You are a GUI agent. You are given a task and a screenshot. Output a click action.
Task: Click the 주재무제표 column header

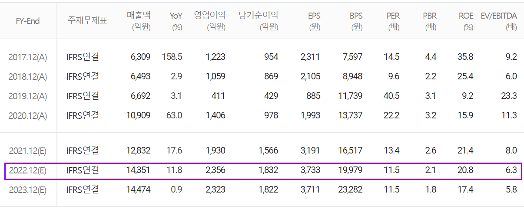coord(87,20)
